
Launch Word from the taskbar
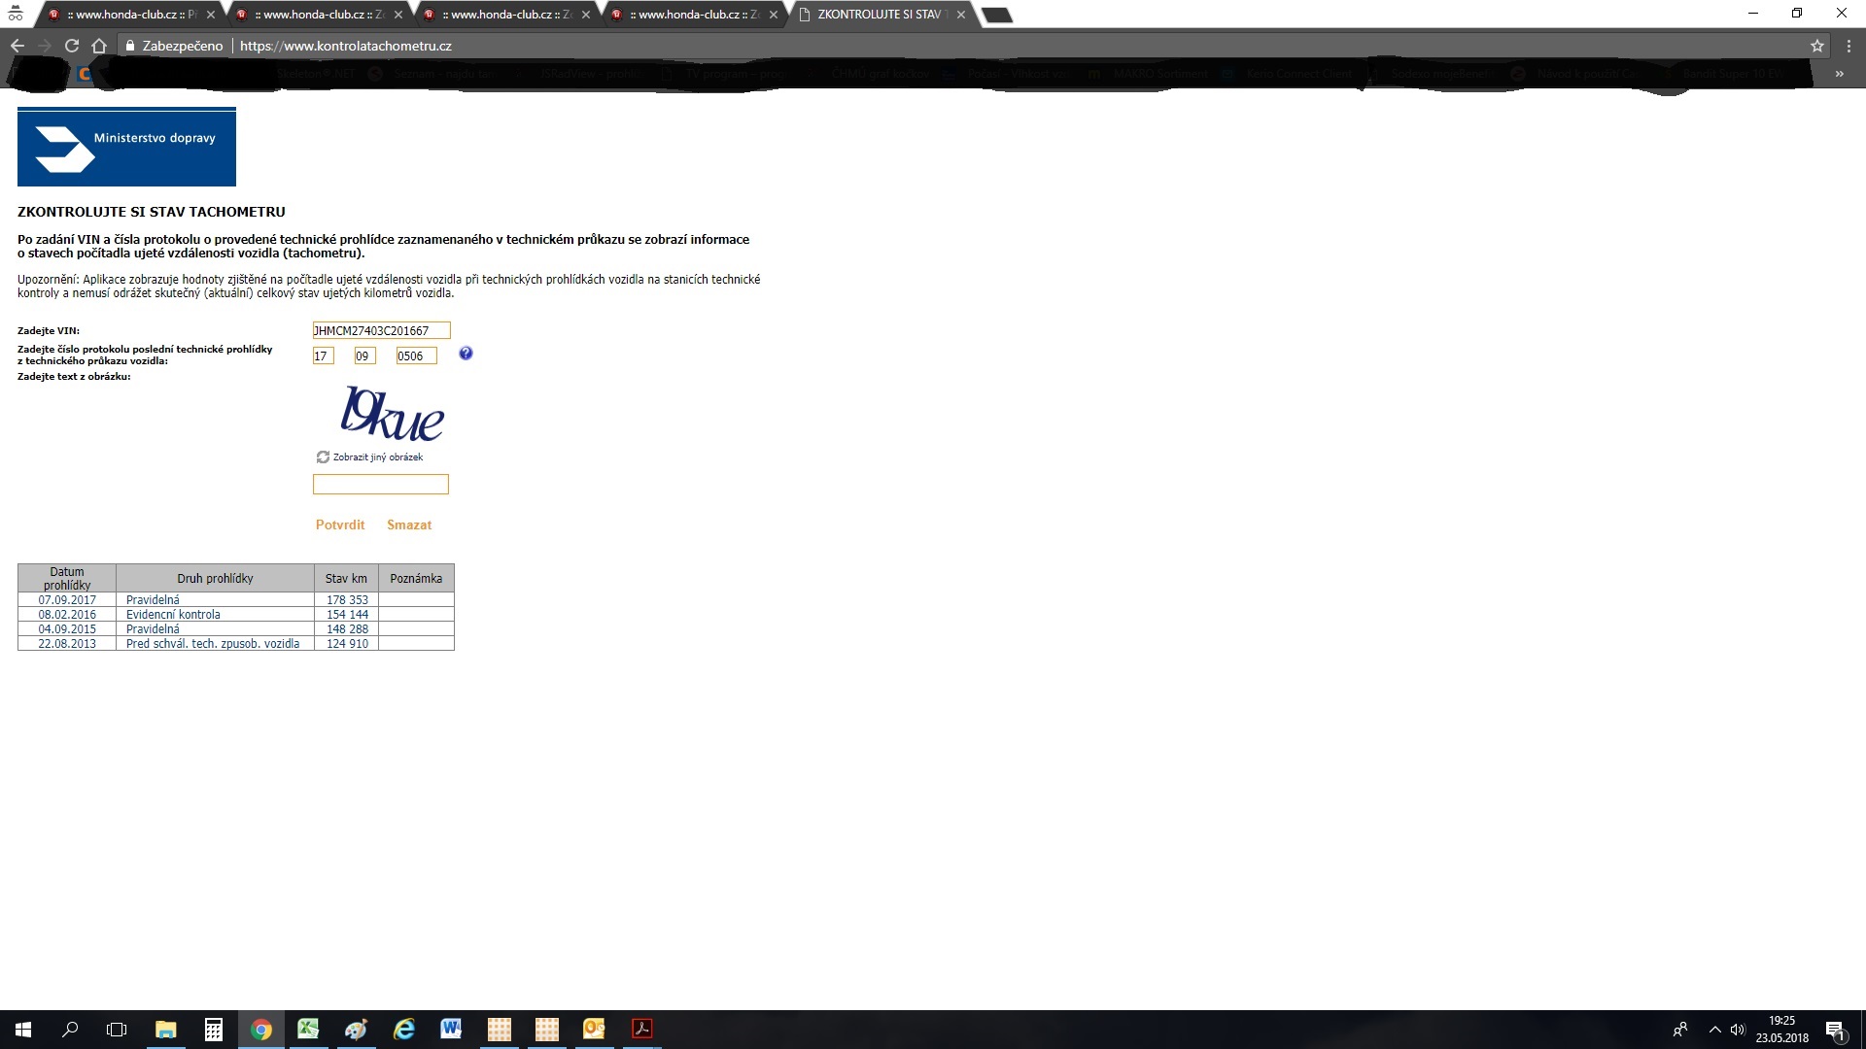[x=451, y=1030]
